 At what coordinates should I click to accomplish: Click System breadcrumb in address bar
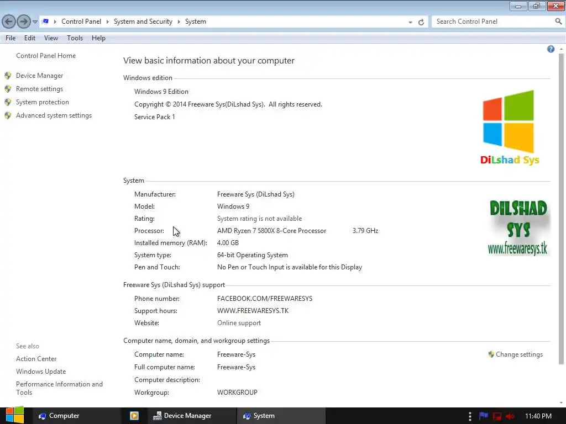(196, 22)
